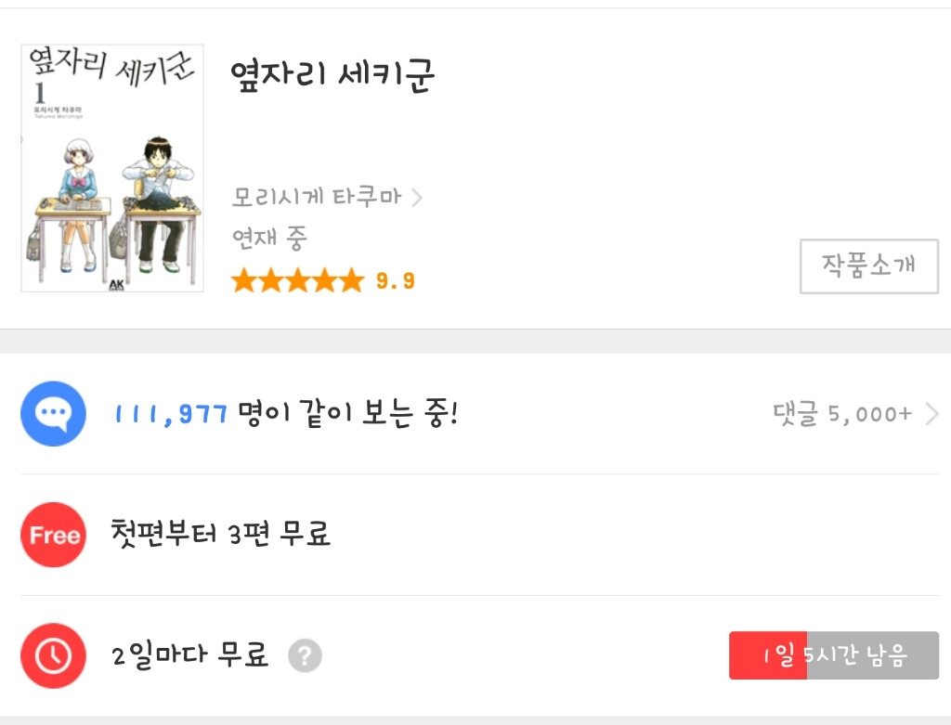Click the 1일 5시간 남음 timer bar
Image resolution: width=951 pixels, height=725 pixels.
coord(833,655)
